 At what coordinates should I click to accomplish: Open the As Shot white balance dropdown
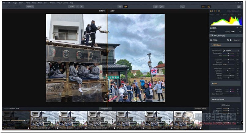[x=232, y=51]
